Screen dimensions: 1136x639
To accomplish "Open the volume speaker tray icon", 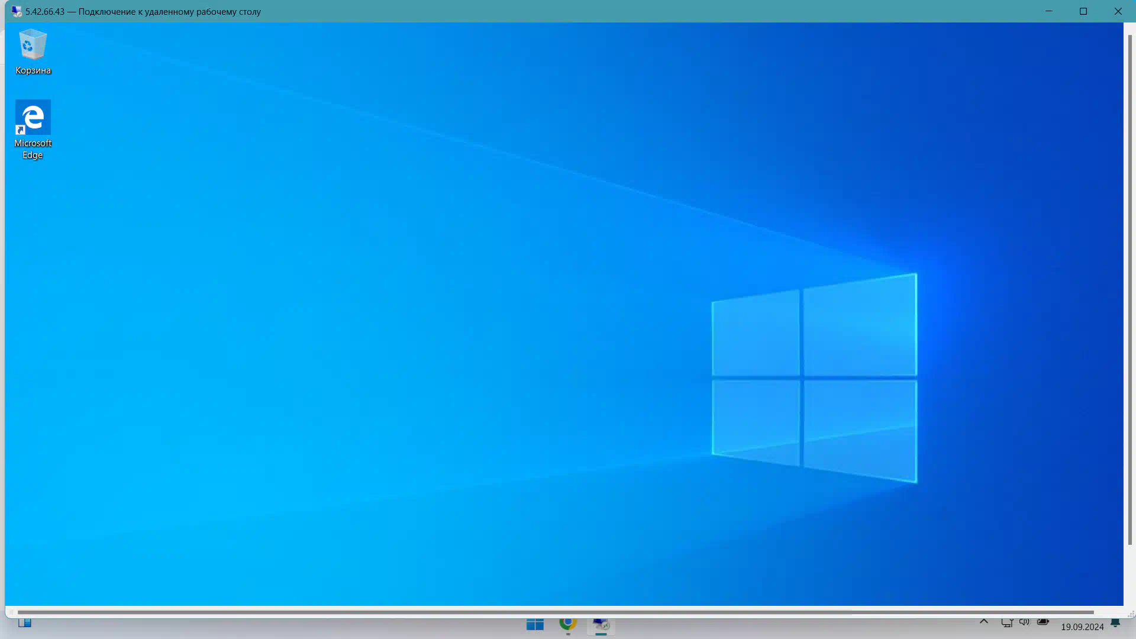I will tap(1024, 622).
